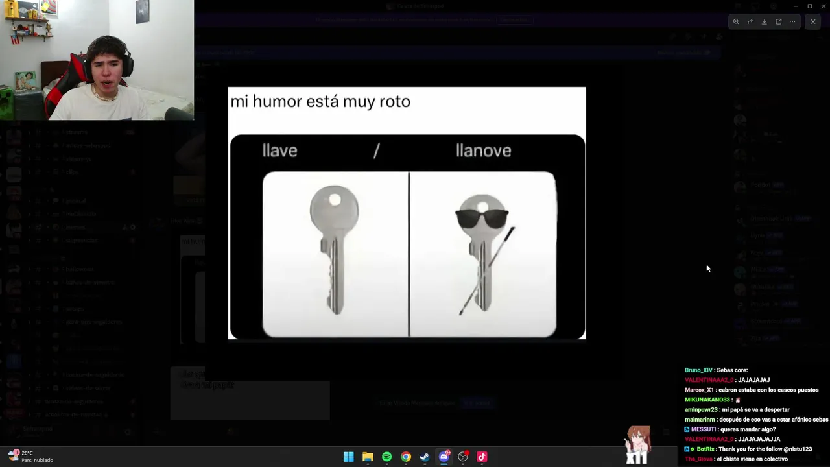
Task: Select Marcox_X1 message about 'cascos puestos'
Action: pyautogui.click(x=752, y=390)
